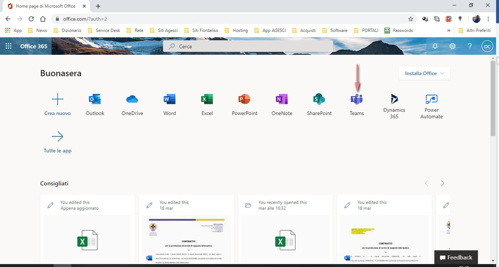Open the help question mark

click(x=469, y=46)
